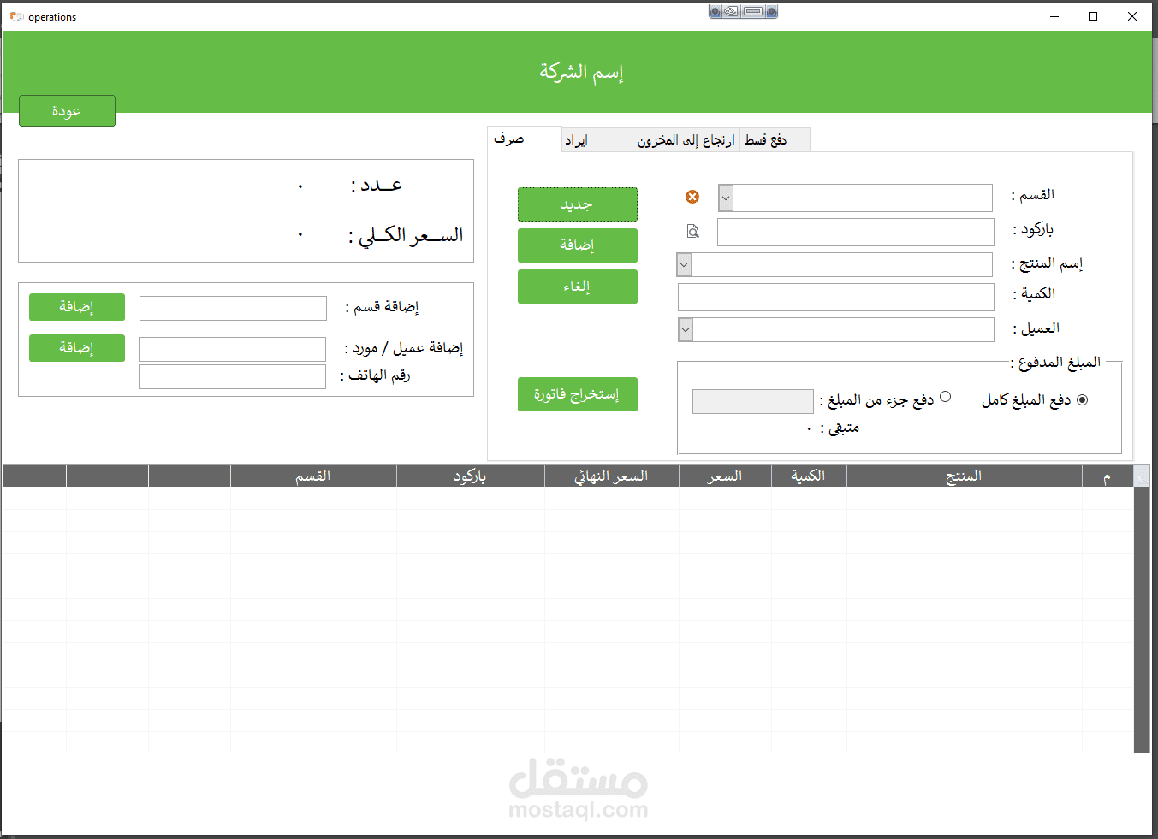Click the إضافة عميل / مورد name field

[x=232, y=349]
